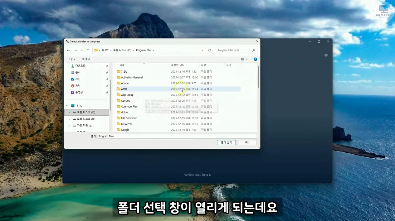Image resolution: width=395 pixels, height=221 pixels.
Task: Click 2025-12-19 오후 7:39 date cell
Action: (184, 130)
